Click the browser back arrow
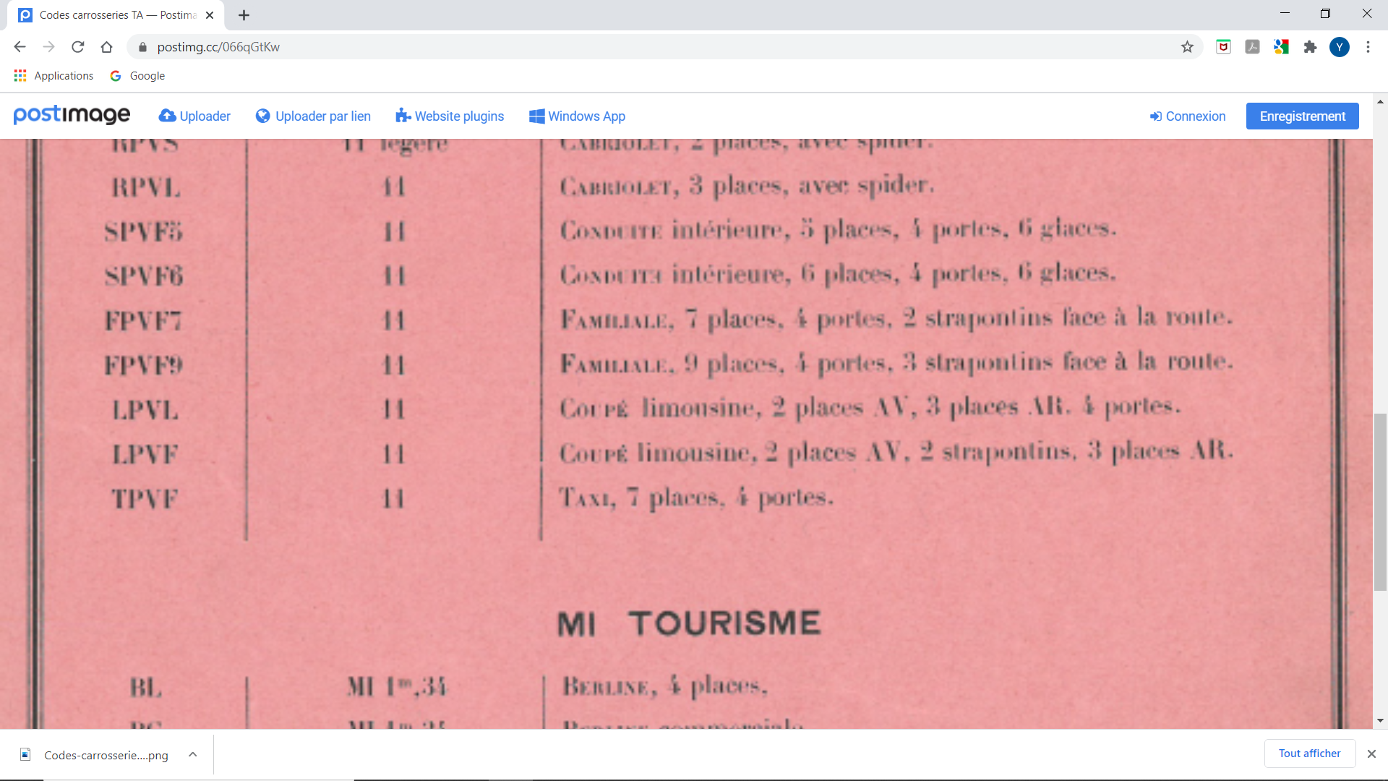This screenshot has height=781, width=1388. [x=20, y=47]
